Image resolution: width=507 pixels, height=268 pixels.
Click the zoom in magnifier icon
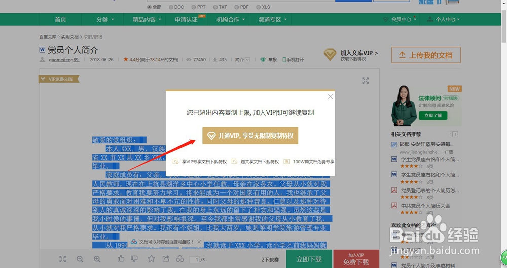[97, 259]
